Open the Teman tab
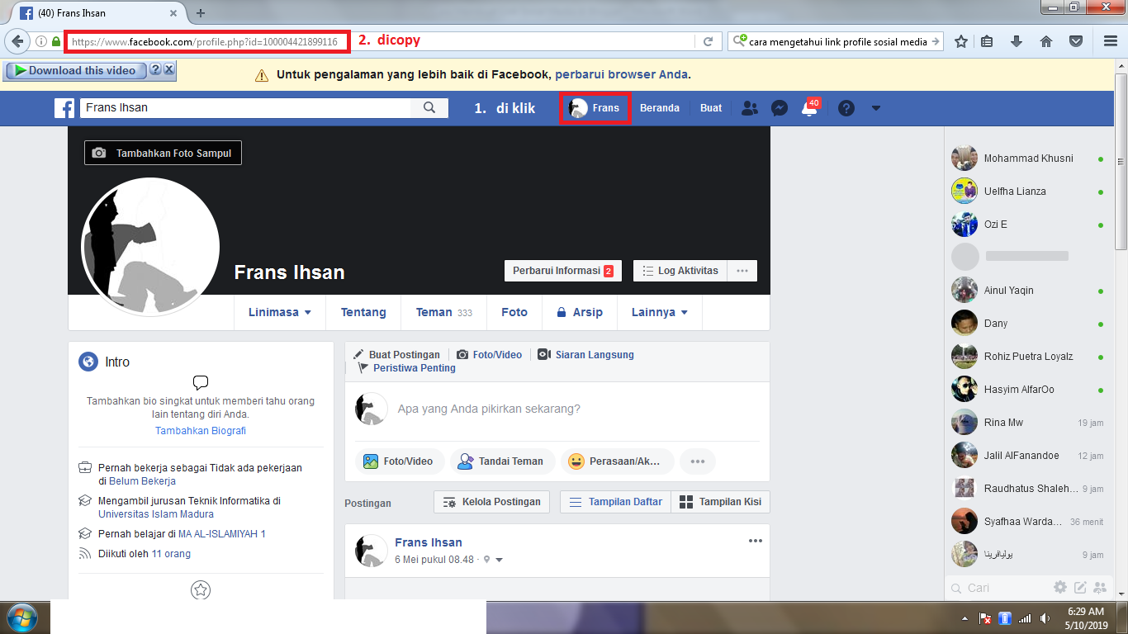Image resolution: width=1128 pixels, height=634 pixels. click(x=444, y=312)
